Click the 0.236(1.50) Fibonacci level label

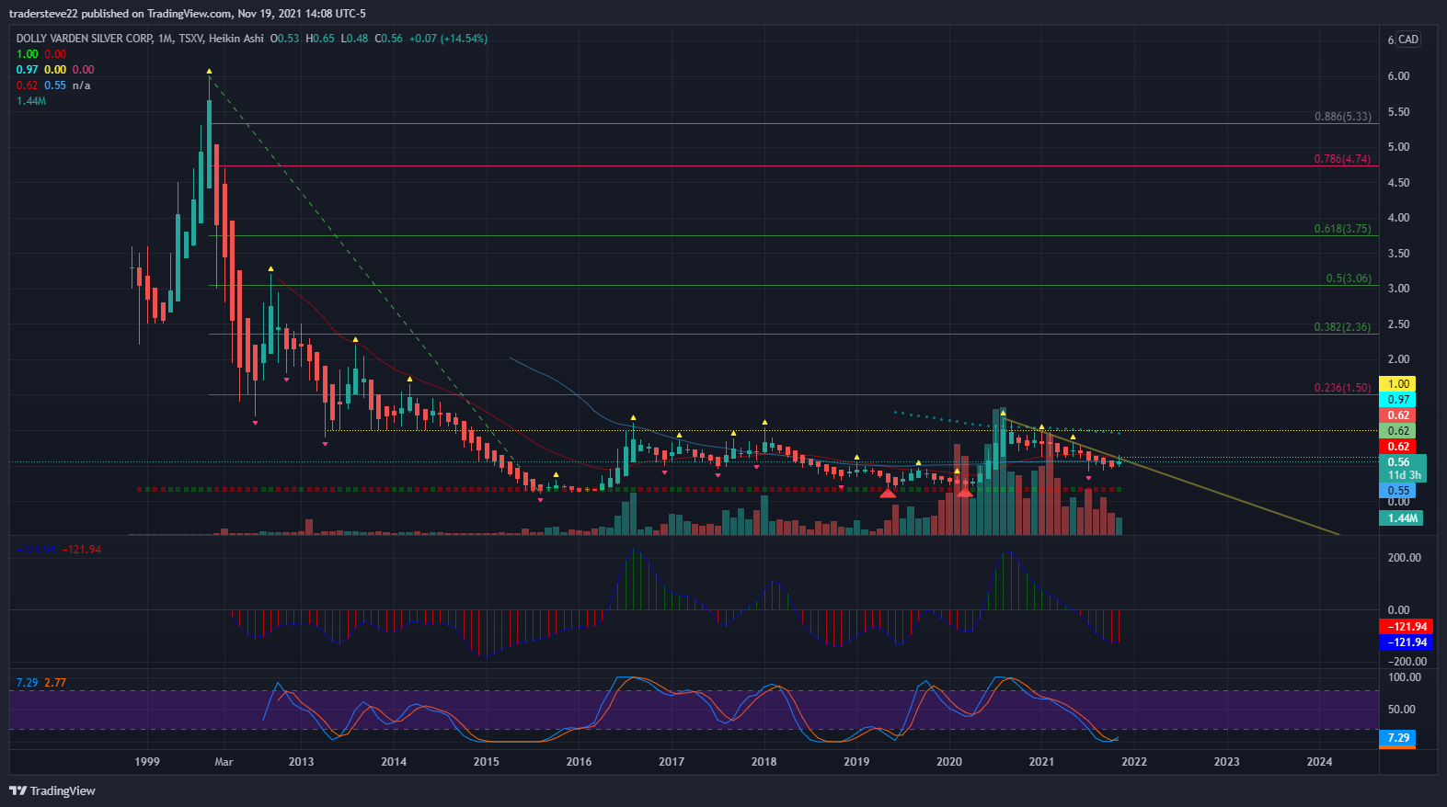(1342, 388)
